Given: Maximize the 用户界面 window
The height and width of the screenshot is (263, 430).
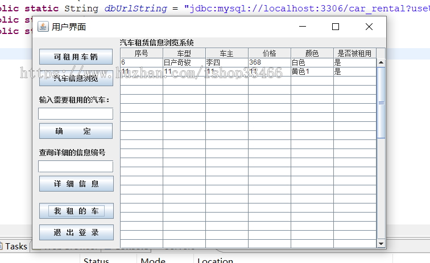Looking at the screenshot, I should coord(336,27).
